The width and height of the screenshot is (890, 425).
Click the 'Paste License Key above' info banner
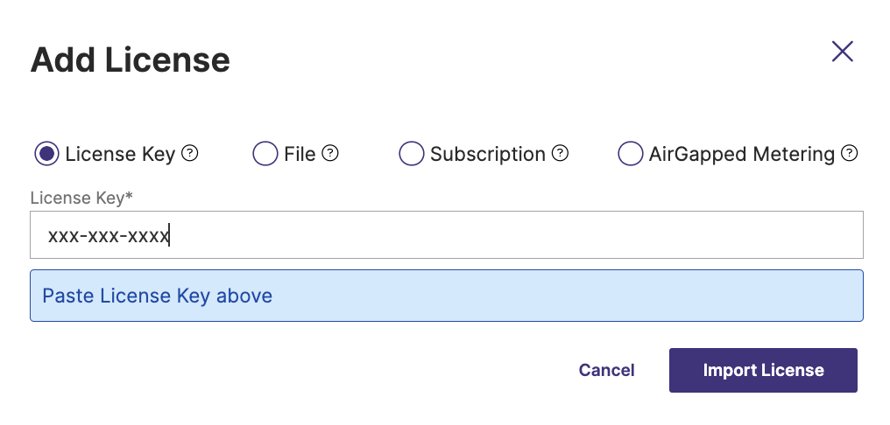click(447, 296)
